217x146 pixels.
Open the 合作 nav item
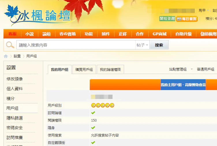(140, 34)
